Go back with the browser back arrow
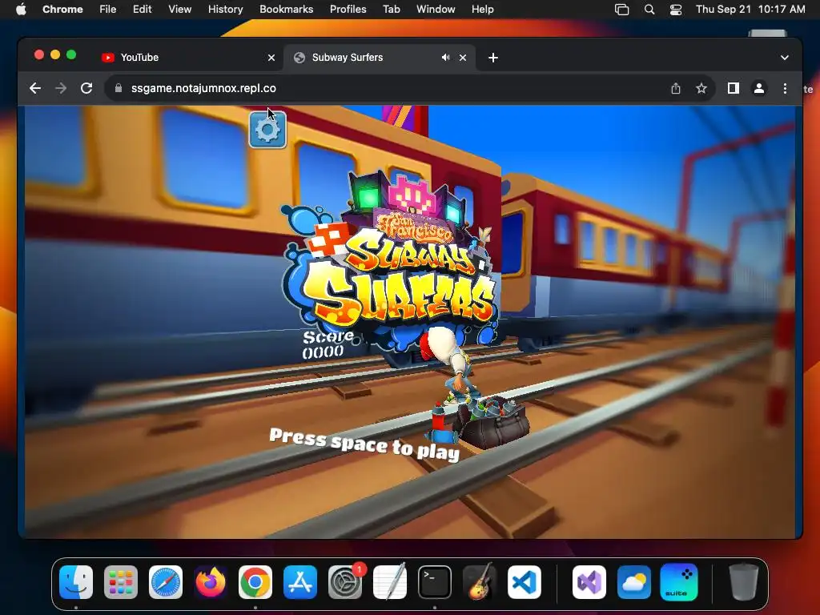 pos(35,88)
